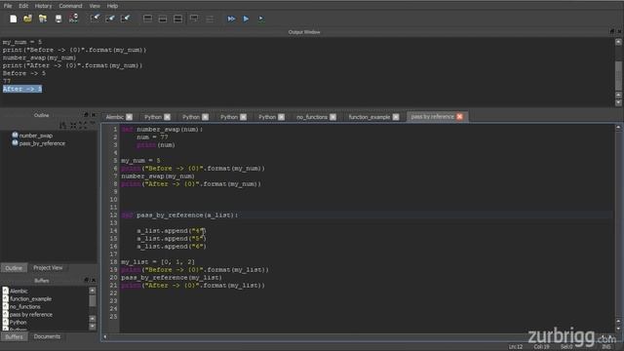Click the sort icon in Outline toolbar
The width and height of the screenshot is (624, 351).
click(62, 126)
